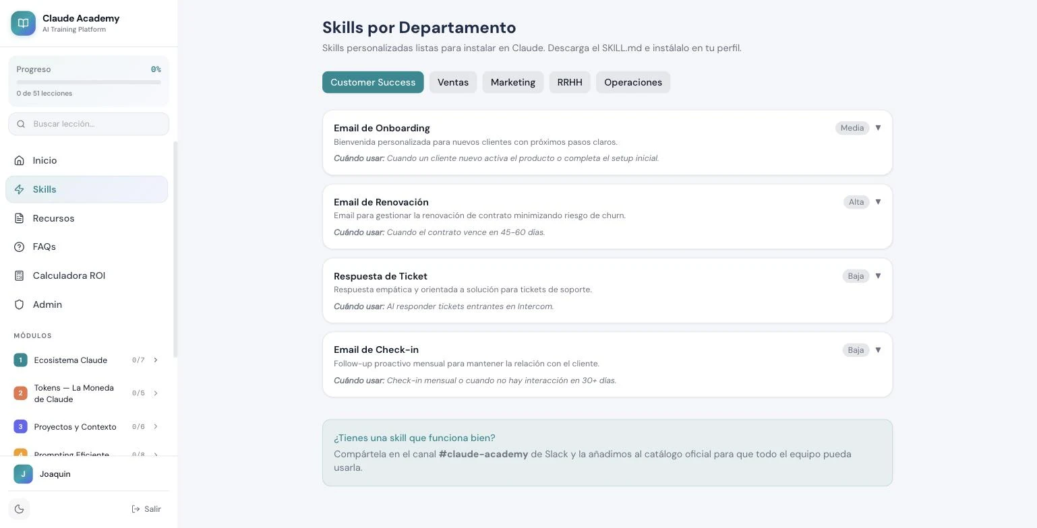
Task: Click the 0/7 count for Ecosistema Claude
Action: [x=138, y=360]
